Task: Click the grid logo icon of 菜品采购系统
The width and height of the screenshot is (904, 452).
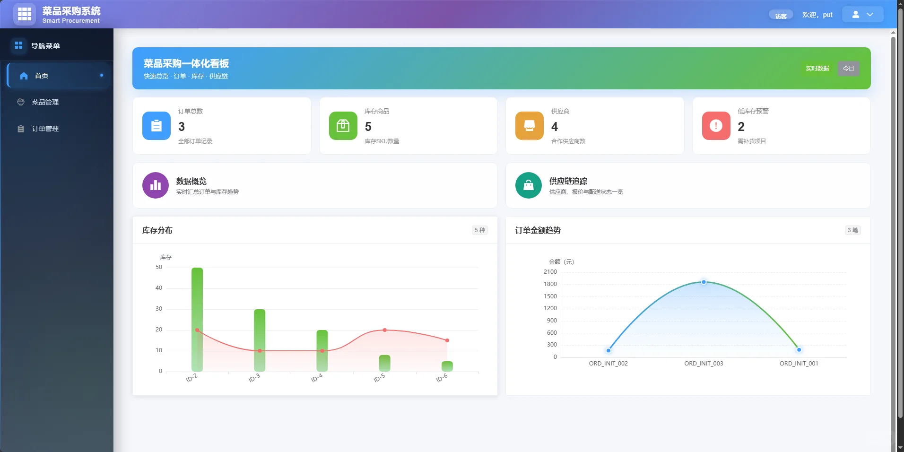Action: tap(25, 14)
